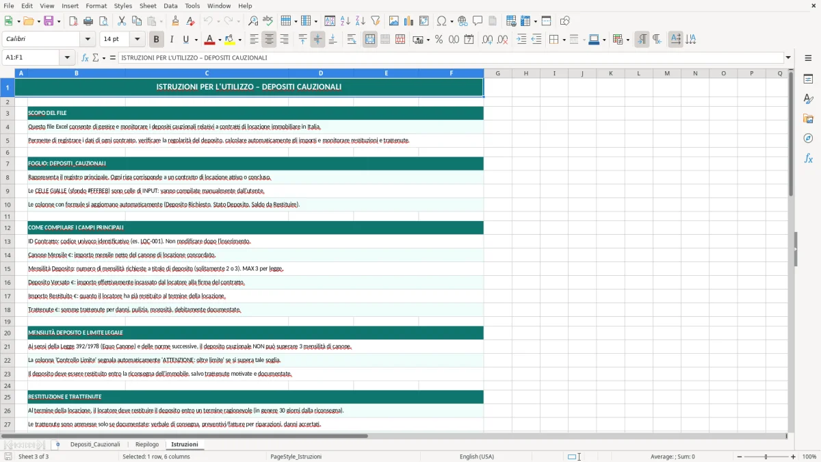Insert an image
This screenshot has height=462, width=821.
[x=393, y=21]
